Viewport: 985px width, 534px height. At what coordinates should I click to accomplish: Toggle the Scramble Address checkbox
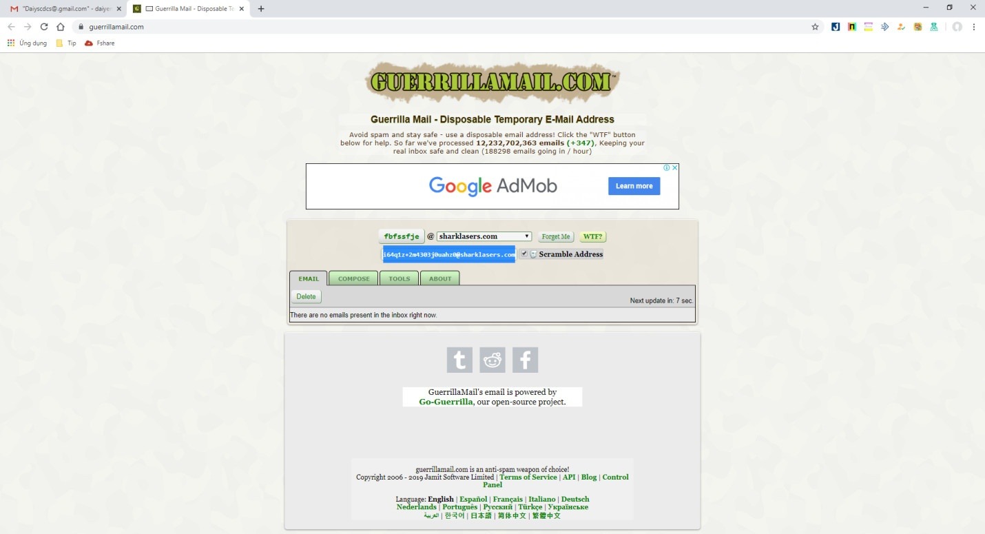[524, 254]
